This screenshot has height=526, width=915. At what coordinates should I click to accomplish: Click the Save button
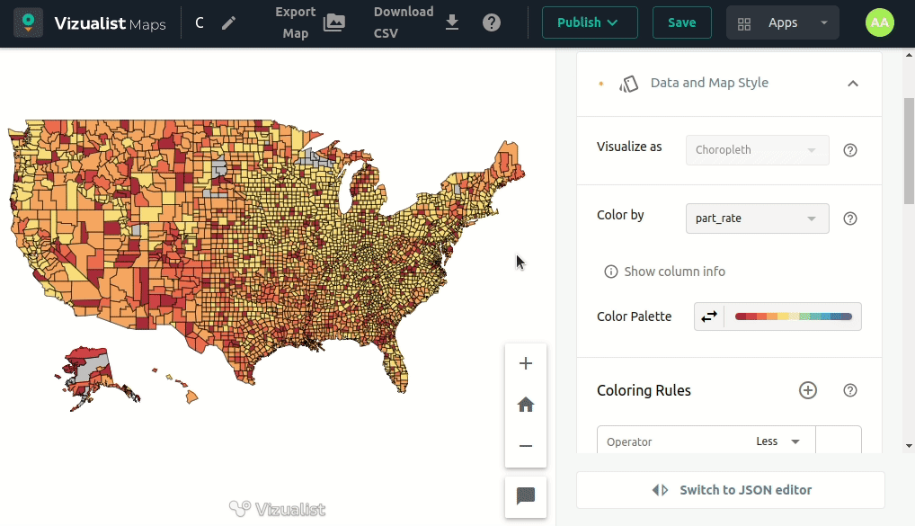tap(681, 22)
